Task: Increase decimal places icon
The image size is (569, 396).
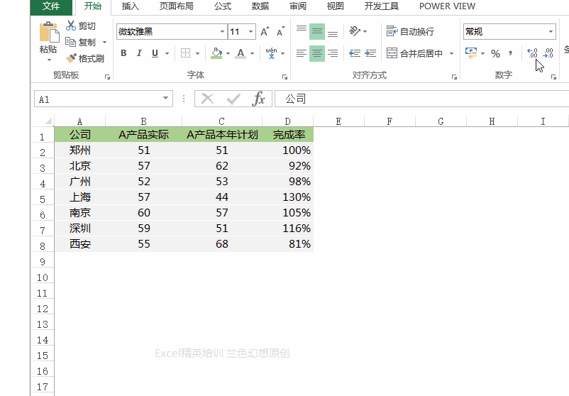Action: [x=532, y=53]
